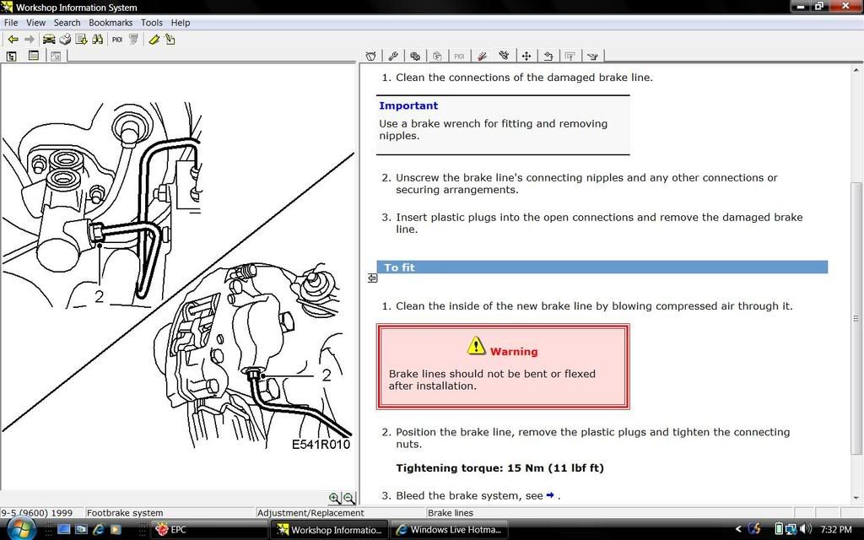Collapse section using arrow left of 'To fit'

click(372, 278)
